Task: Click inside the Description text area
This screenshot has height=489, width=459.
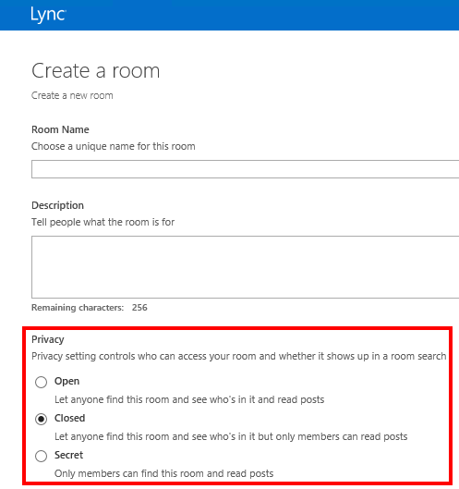Action: coord(246,267)
